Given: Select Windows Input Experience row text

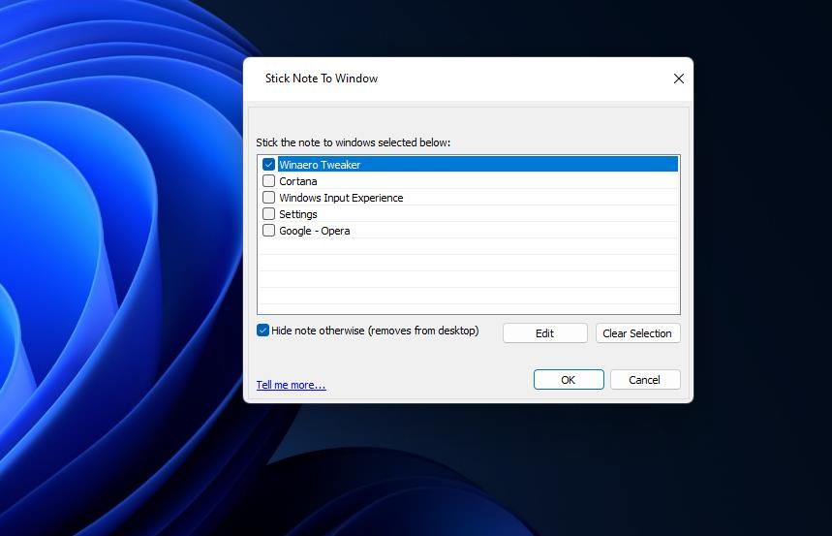Looking at the screenshot, I should tap(341, 198).
